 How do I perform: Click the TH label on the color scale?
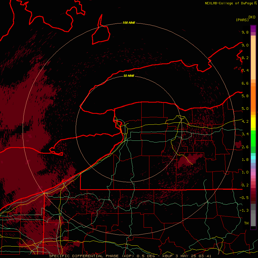(x=246, y=223)
